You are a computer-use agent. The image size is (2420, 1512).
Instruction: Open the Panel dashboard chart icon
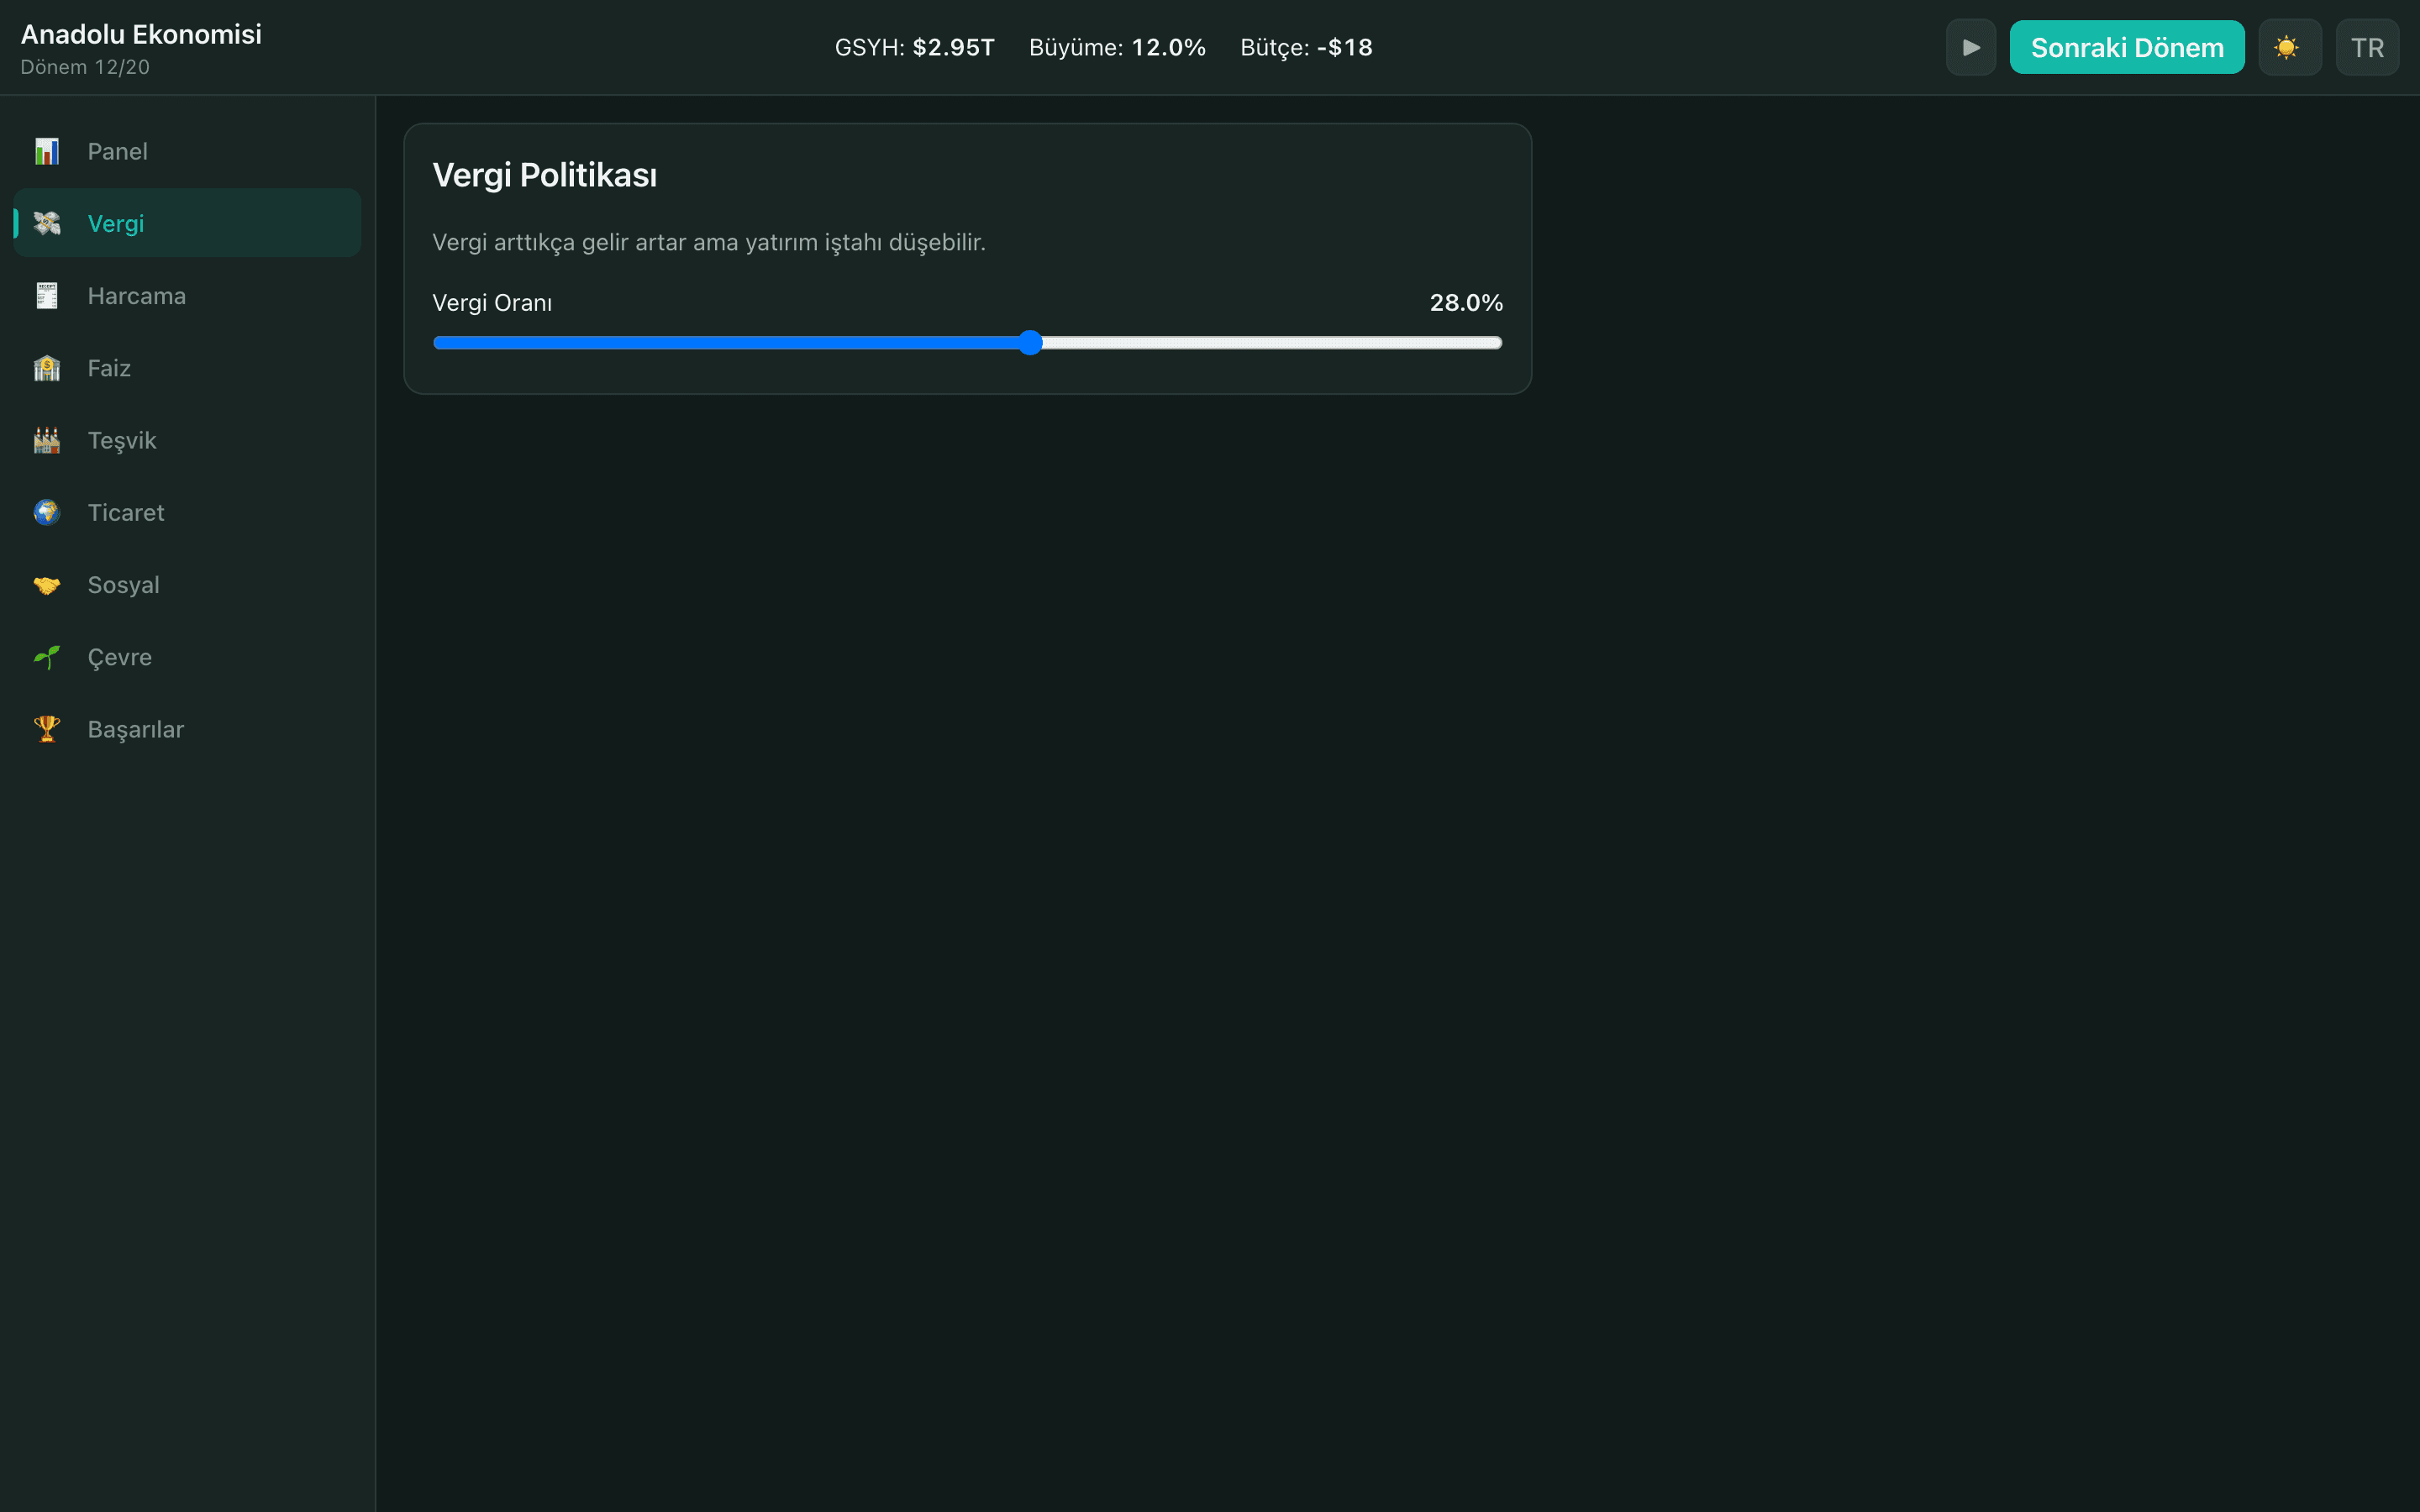tap(47, 151)
